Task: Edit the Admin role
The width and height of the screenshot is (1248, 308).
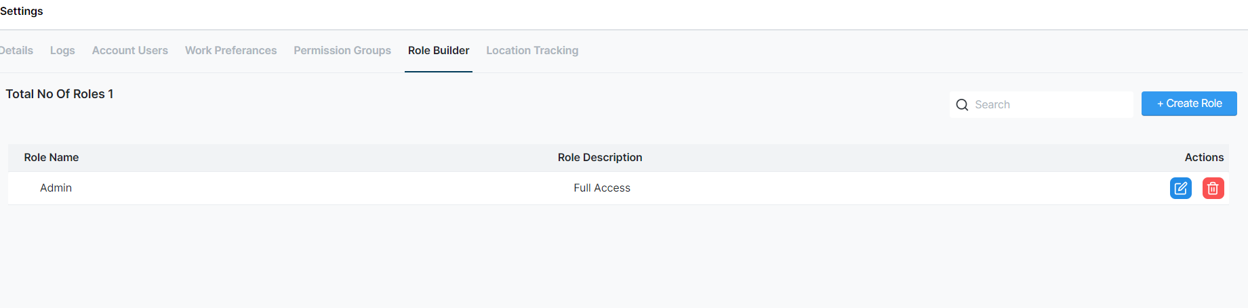Action: (x=1180, y=188)
